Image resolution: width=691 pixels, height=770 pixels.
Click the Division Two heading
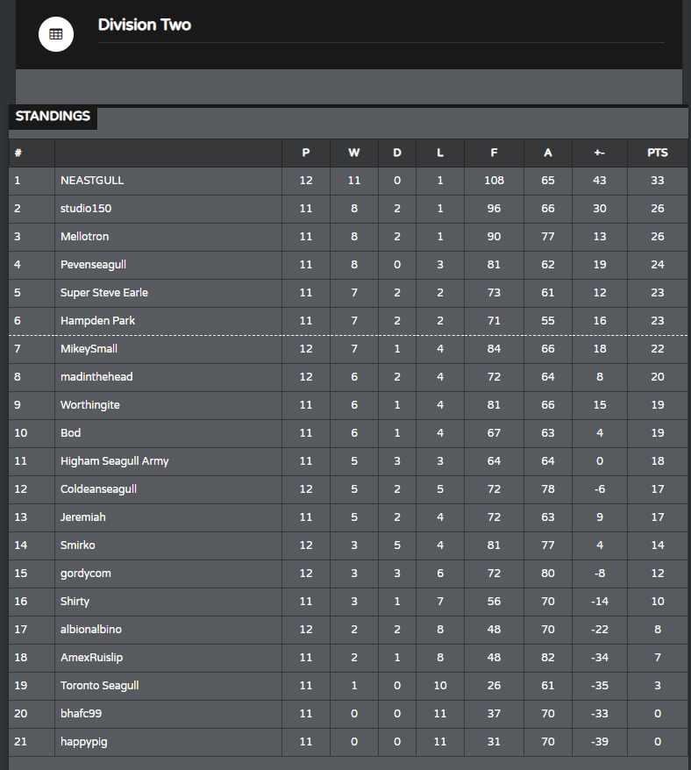coord(145,25)
